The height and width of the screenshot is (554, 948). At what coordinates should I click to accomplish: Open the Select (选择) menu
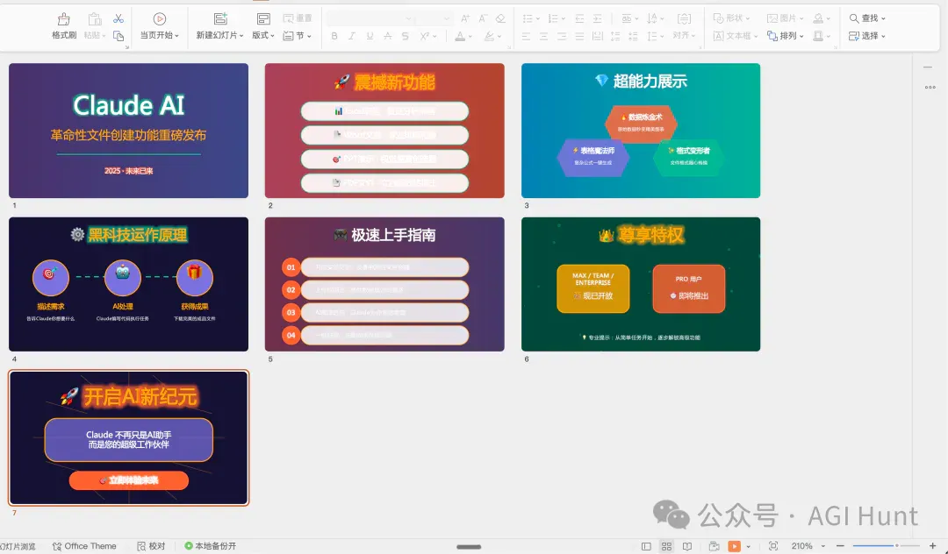[x=867, y=36]
